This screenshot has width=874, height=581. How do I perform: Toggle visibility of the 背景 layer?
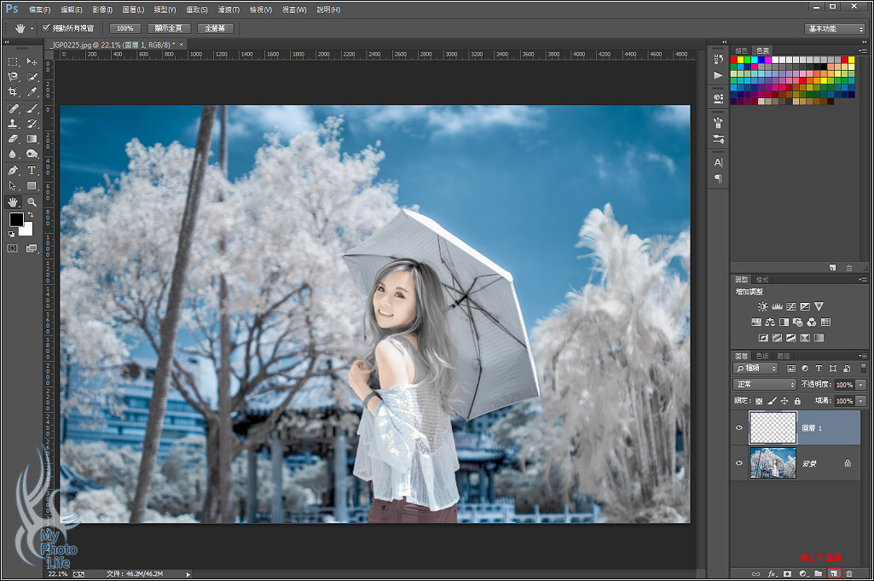[x=739, y=462]
